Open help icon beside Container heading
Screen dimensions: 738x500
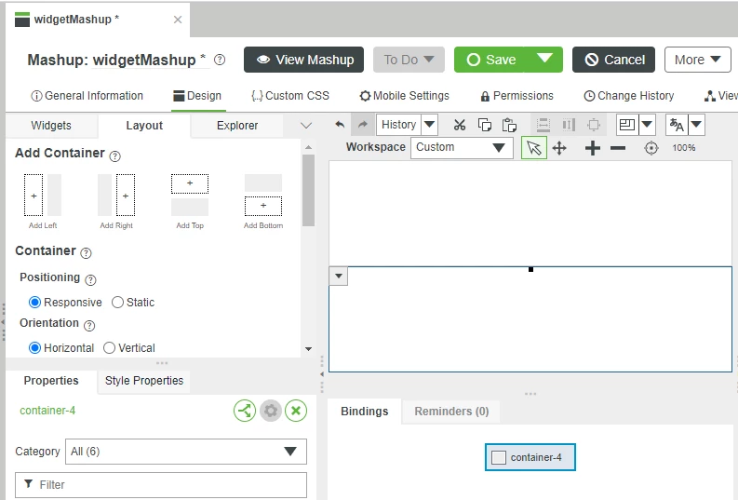point(86,253)
